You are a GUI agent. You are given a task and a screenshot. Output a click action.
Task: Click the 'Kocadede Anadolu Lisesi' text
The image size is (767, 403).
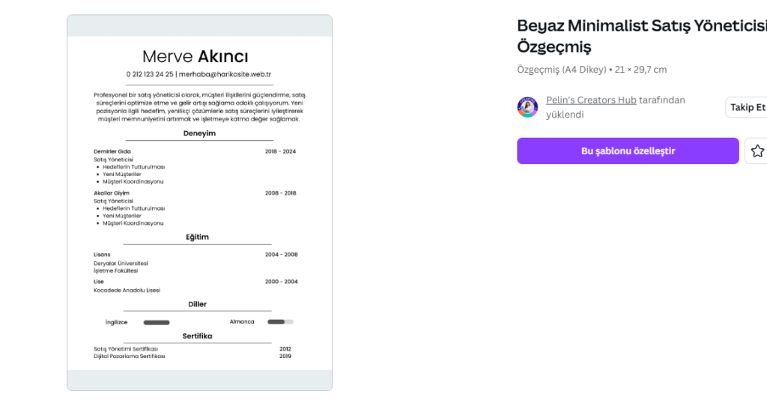coord(127,290)
